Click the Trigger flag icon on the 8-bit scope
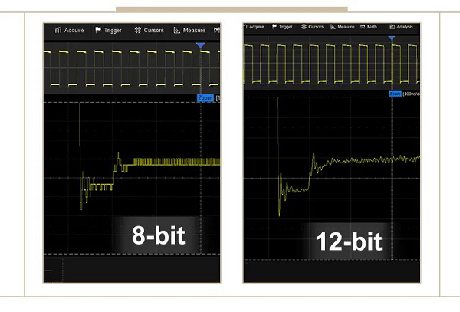Image resolution: width=460 pixels, height=312 pixels. [x=98, y=31]
